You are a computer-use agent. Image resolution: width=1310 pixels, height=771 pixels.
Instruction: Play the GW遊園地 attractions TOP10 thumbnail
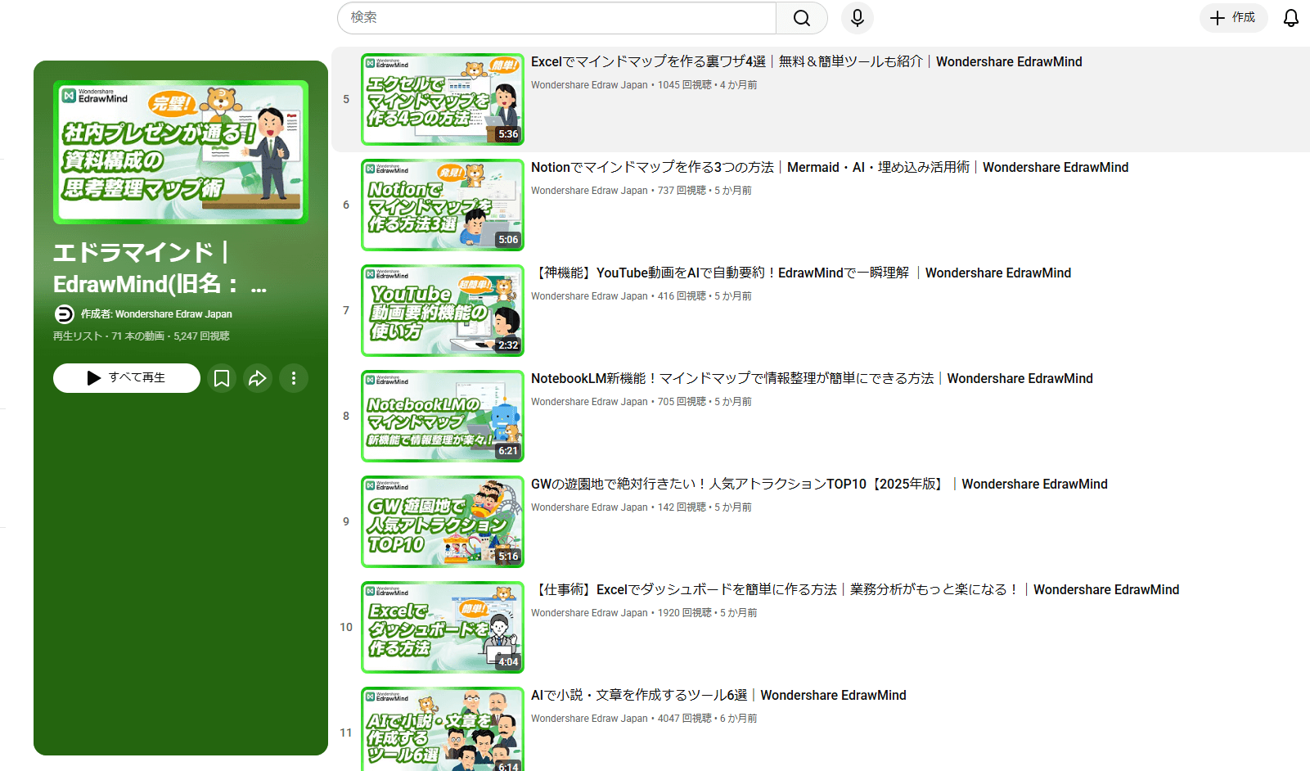pos(443,522)
